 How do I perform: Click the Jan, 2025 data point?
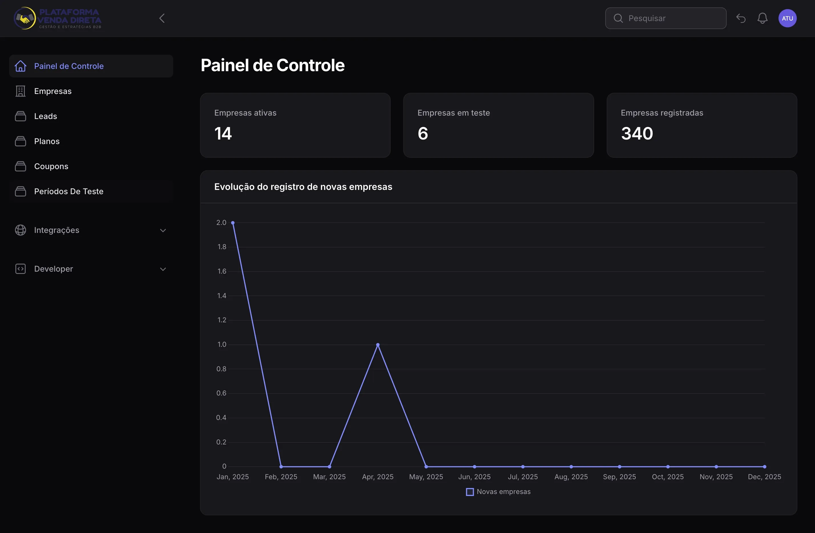pyautogui.click(x=233, y=223)
